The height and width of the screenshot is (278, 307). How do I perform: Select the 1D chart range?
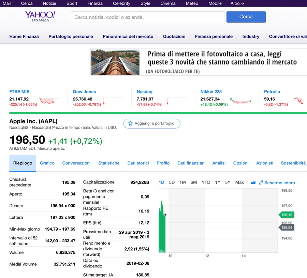[x=161, y=182]
